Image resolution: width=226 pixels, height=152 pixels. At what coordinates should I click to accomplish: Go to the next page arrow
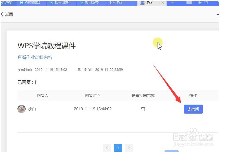(x=129, y=148)
